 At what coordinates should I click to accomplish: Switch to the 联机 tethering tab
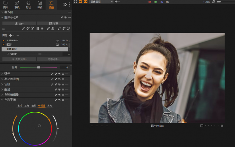coord(17,4)
